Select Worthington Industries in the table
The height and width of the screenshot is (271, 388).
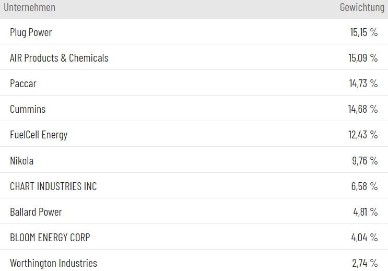point(53,263)
